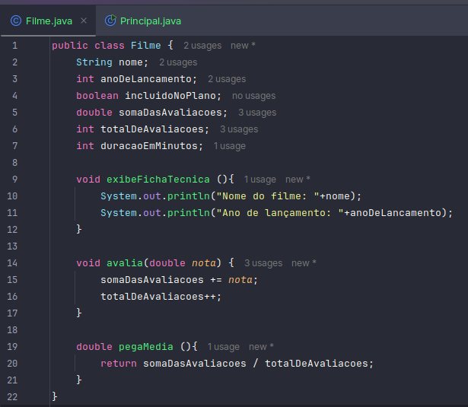
Task: Click method name 'pegaMedia'
Action: click(x=146, y=347)
